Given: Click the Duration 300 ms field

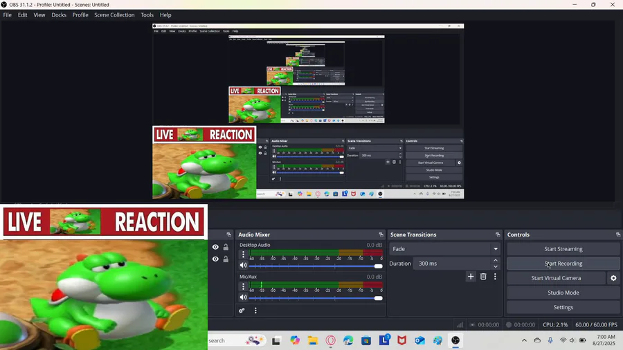Looking at the screenshot, I should [x=452, y=264].
